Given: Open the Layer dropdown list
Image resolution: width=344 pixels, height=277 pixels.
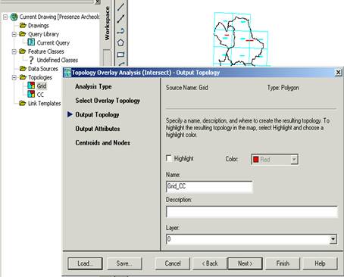Looking at the screenshot, I should (x=333, y=239).
